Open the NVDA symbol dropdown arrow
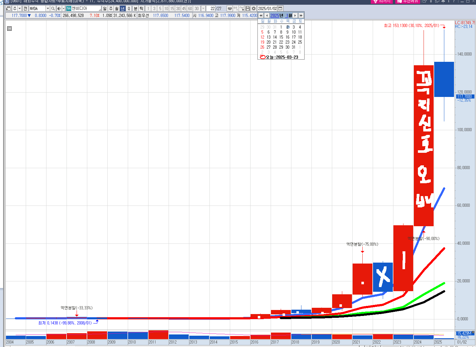This screenshot has height=347, width=476. [x=48, y=8]
